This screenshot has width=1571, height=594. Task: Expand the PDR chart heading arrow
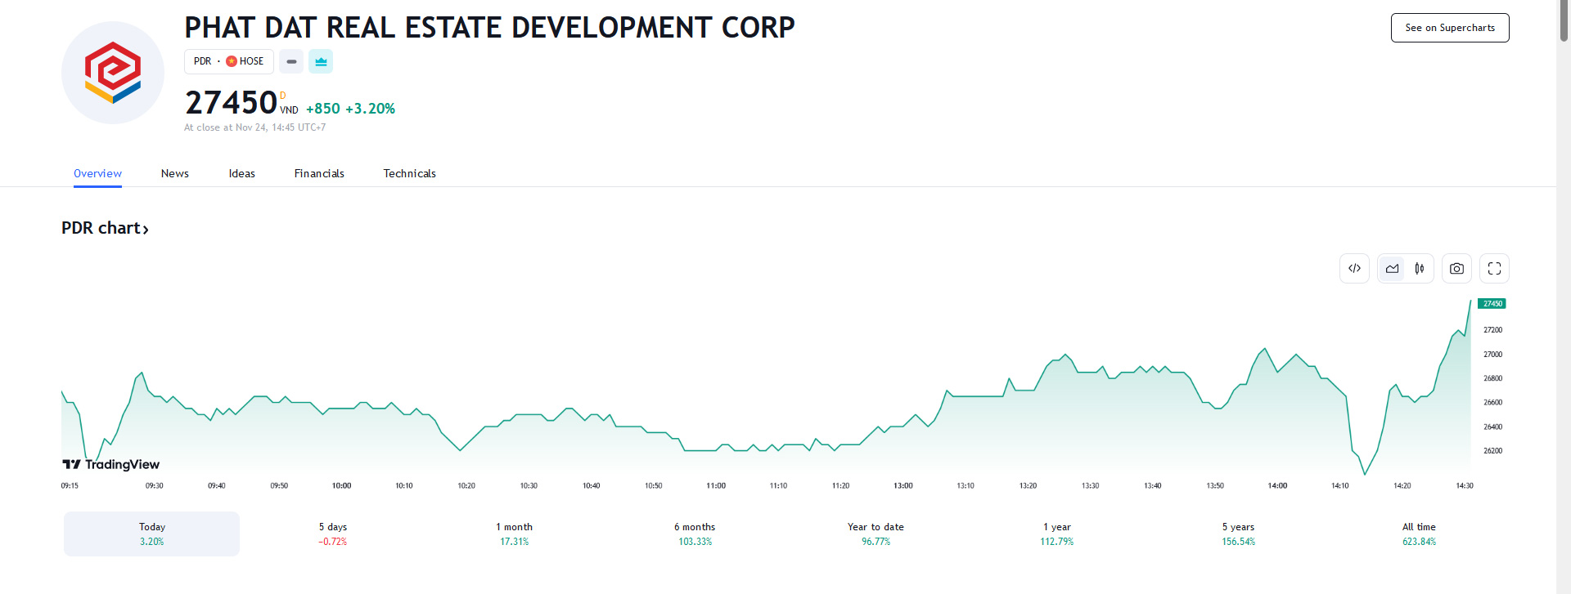146,230
